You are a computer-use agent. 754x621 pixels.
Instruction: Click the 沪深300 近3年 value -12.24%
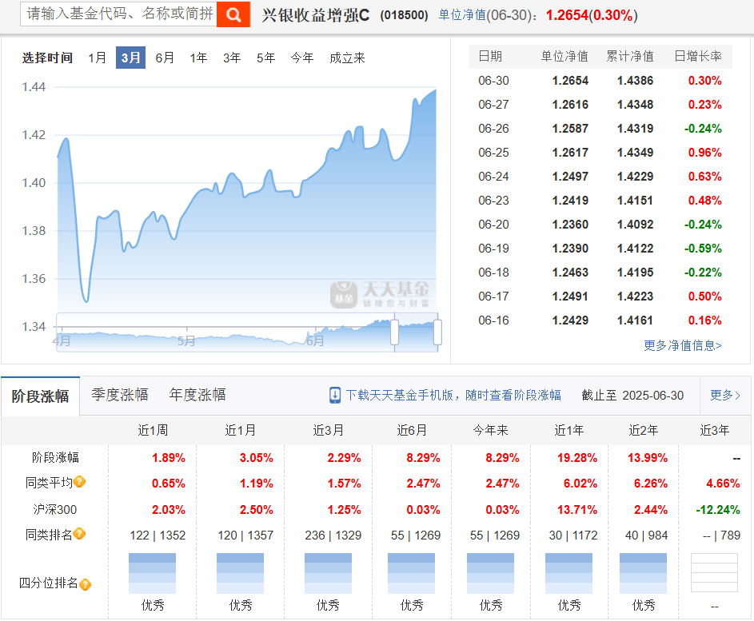click(718, 510)
